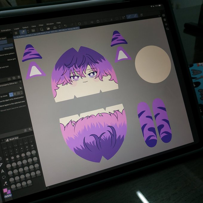Select the NIJISANJI_EN MALE DAI DARUMANJYUU canvas tab
Viewport: 203px width, 203px height.
pos(47,33)
